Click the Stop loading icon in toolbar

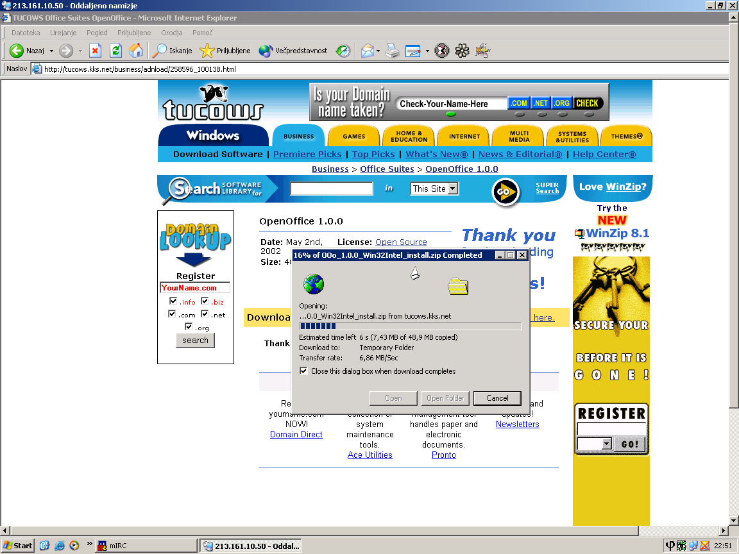[x=95, y=51]
